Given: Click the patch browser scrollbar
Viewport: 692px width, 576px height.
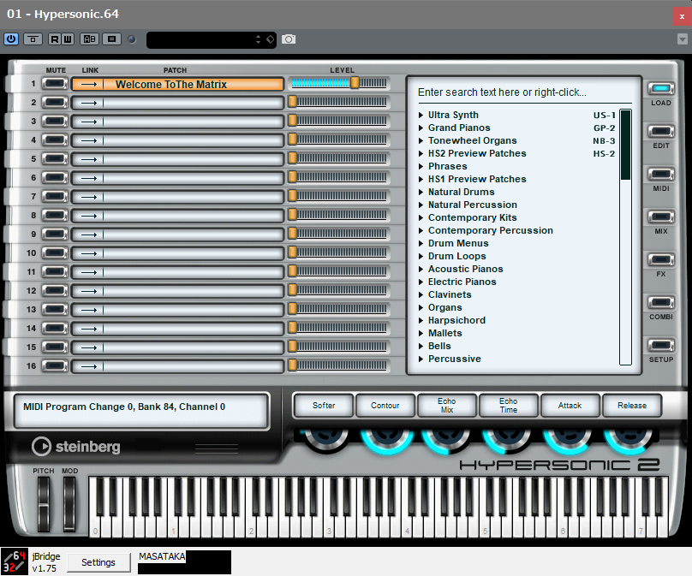Looking at the screenshot, I should [x=625, y=237].
